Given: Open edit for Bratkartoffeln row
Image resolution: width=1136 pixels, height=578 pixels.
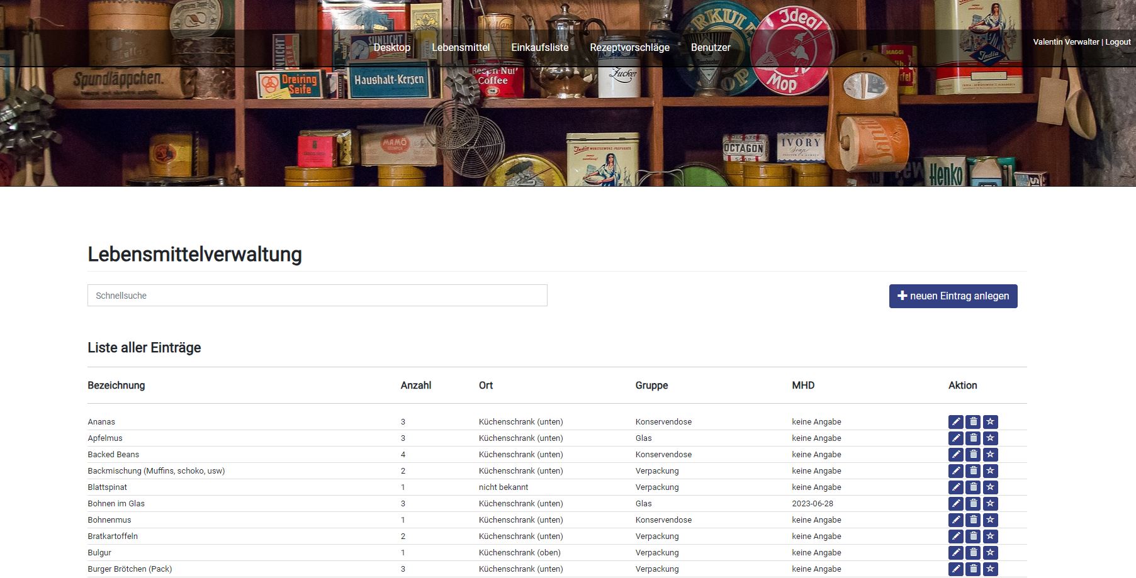Looking at the screenshot, I should 955,536.
